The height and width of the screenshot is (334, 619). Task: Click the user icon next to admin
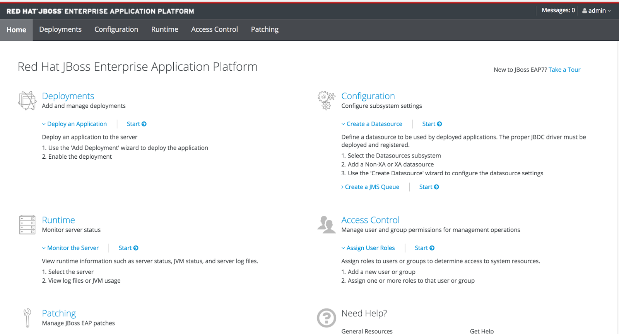click(585, 11)
